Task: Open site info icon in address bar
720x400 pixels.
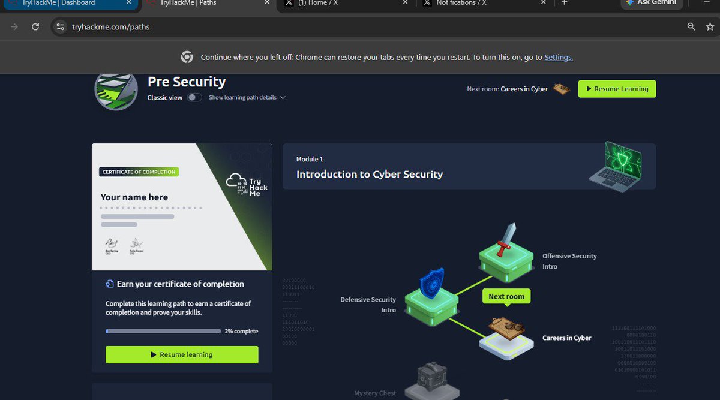Action: (x=59, y=27)
